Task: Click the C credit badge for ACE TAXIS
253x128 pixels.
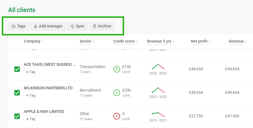Action: (x=117, y=69)
